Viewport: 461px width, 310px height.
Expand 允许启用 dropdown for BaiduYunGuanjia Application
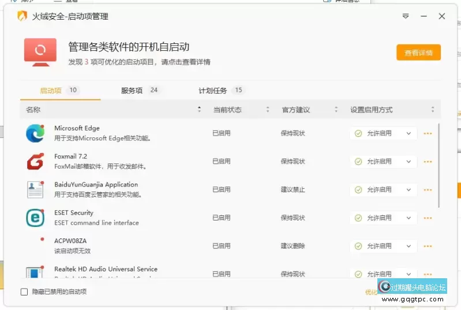click(383, 190)
